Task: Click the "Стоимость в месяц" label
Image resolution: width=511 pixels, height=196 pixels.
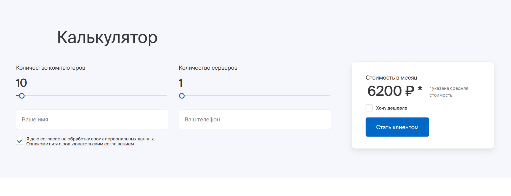Action: point(391,78)
